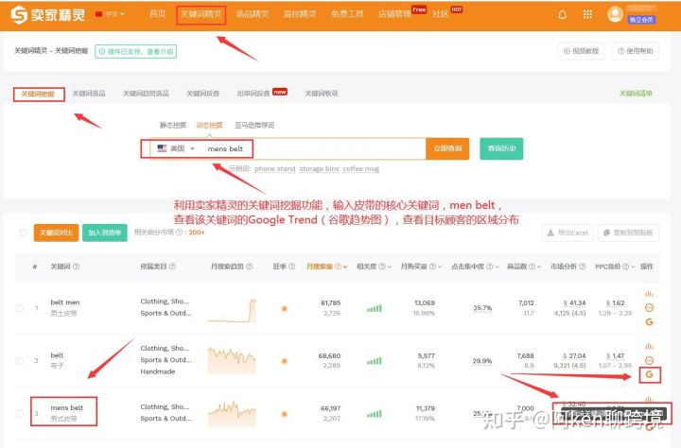Open 社区 in top navigation
The width and height of the screenshot is (681, 448).
tap(441, 14)
